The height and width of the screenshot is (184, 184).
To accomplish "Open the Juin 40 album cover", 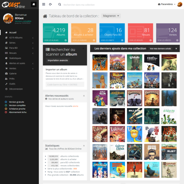I will [152, 134].
